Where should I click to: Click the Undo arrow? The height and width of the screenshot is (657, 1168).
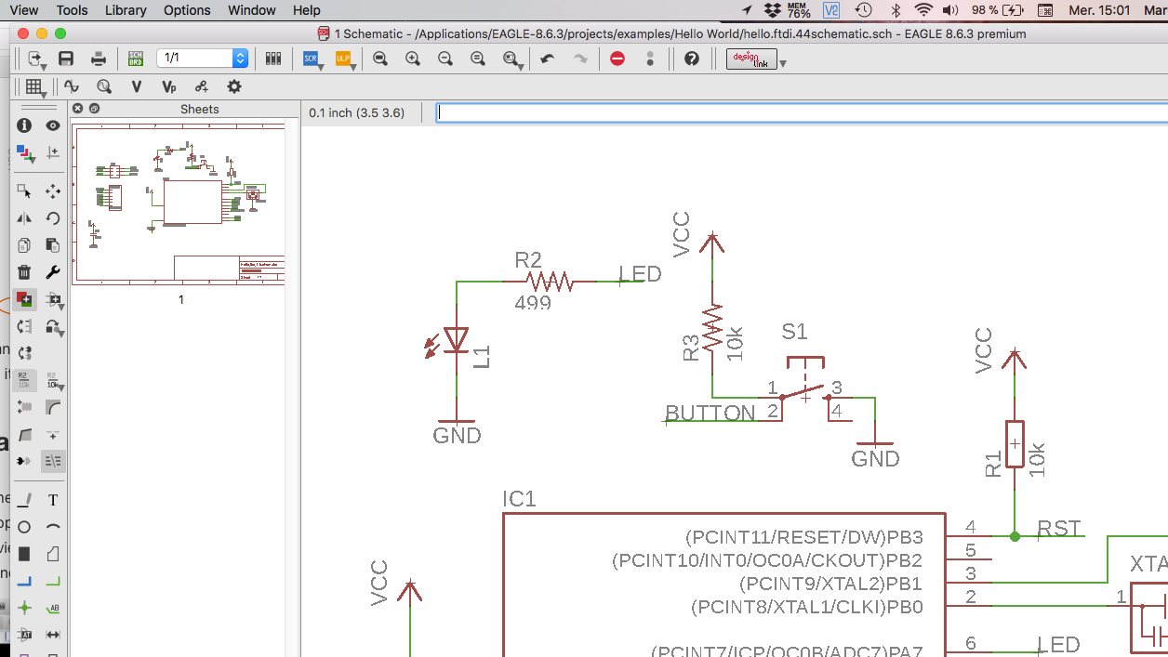tap(548, 59)
